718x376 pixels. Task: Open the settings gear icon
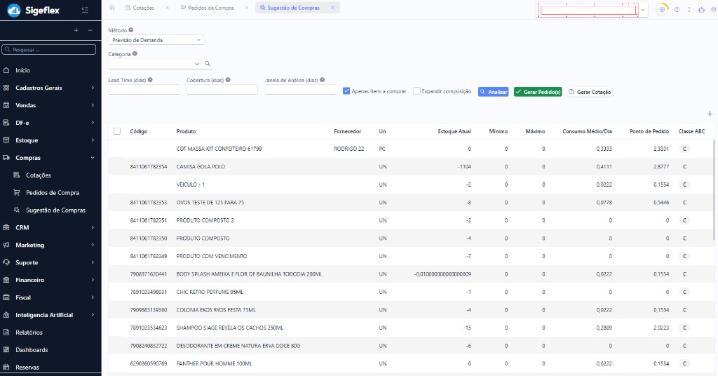click(x=713, y=10)
